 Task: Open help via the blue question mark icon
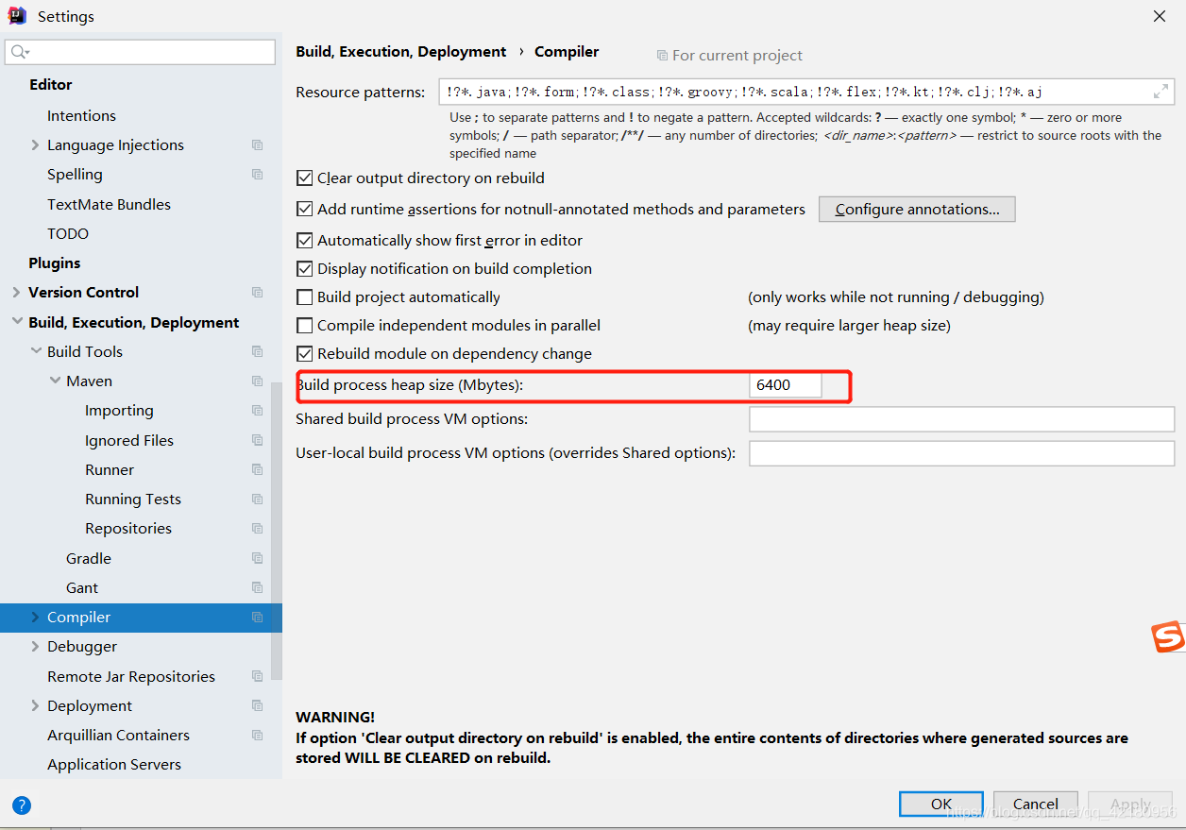pos(22,805)
